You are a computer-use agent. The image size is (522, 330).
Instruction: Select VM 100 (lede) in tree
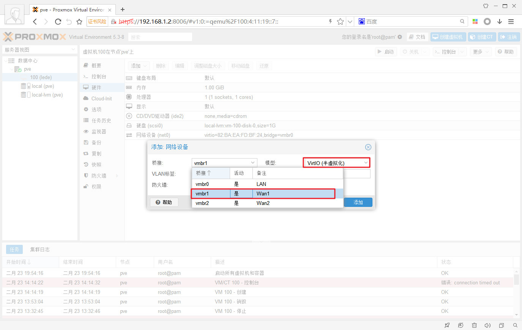point(40,77)
